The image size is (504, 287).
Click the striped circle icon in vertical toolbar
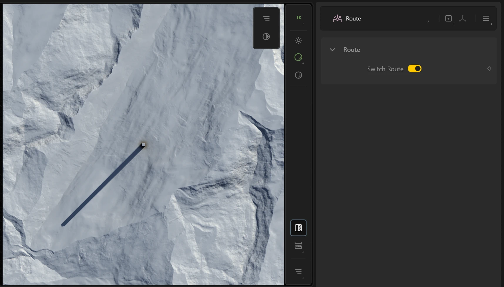298,75
